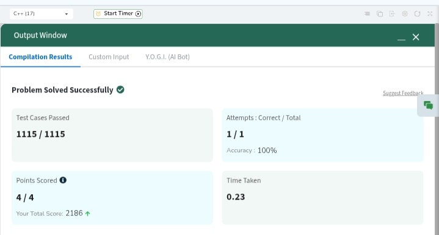
Task: Click the 'Output Window' title text
Action: tap(40, 35)
